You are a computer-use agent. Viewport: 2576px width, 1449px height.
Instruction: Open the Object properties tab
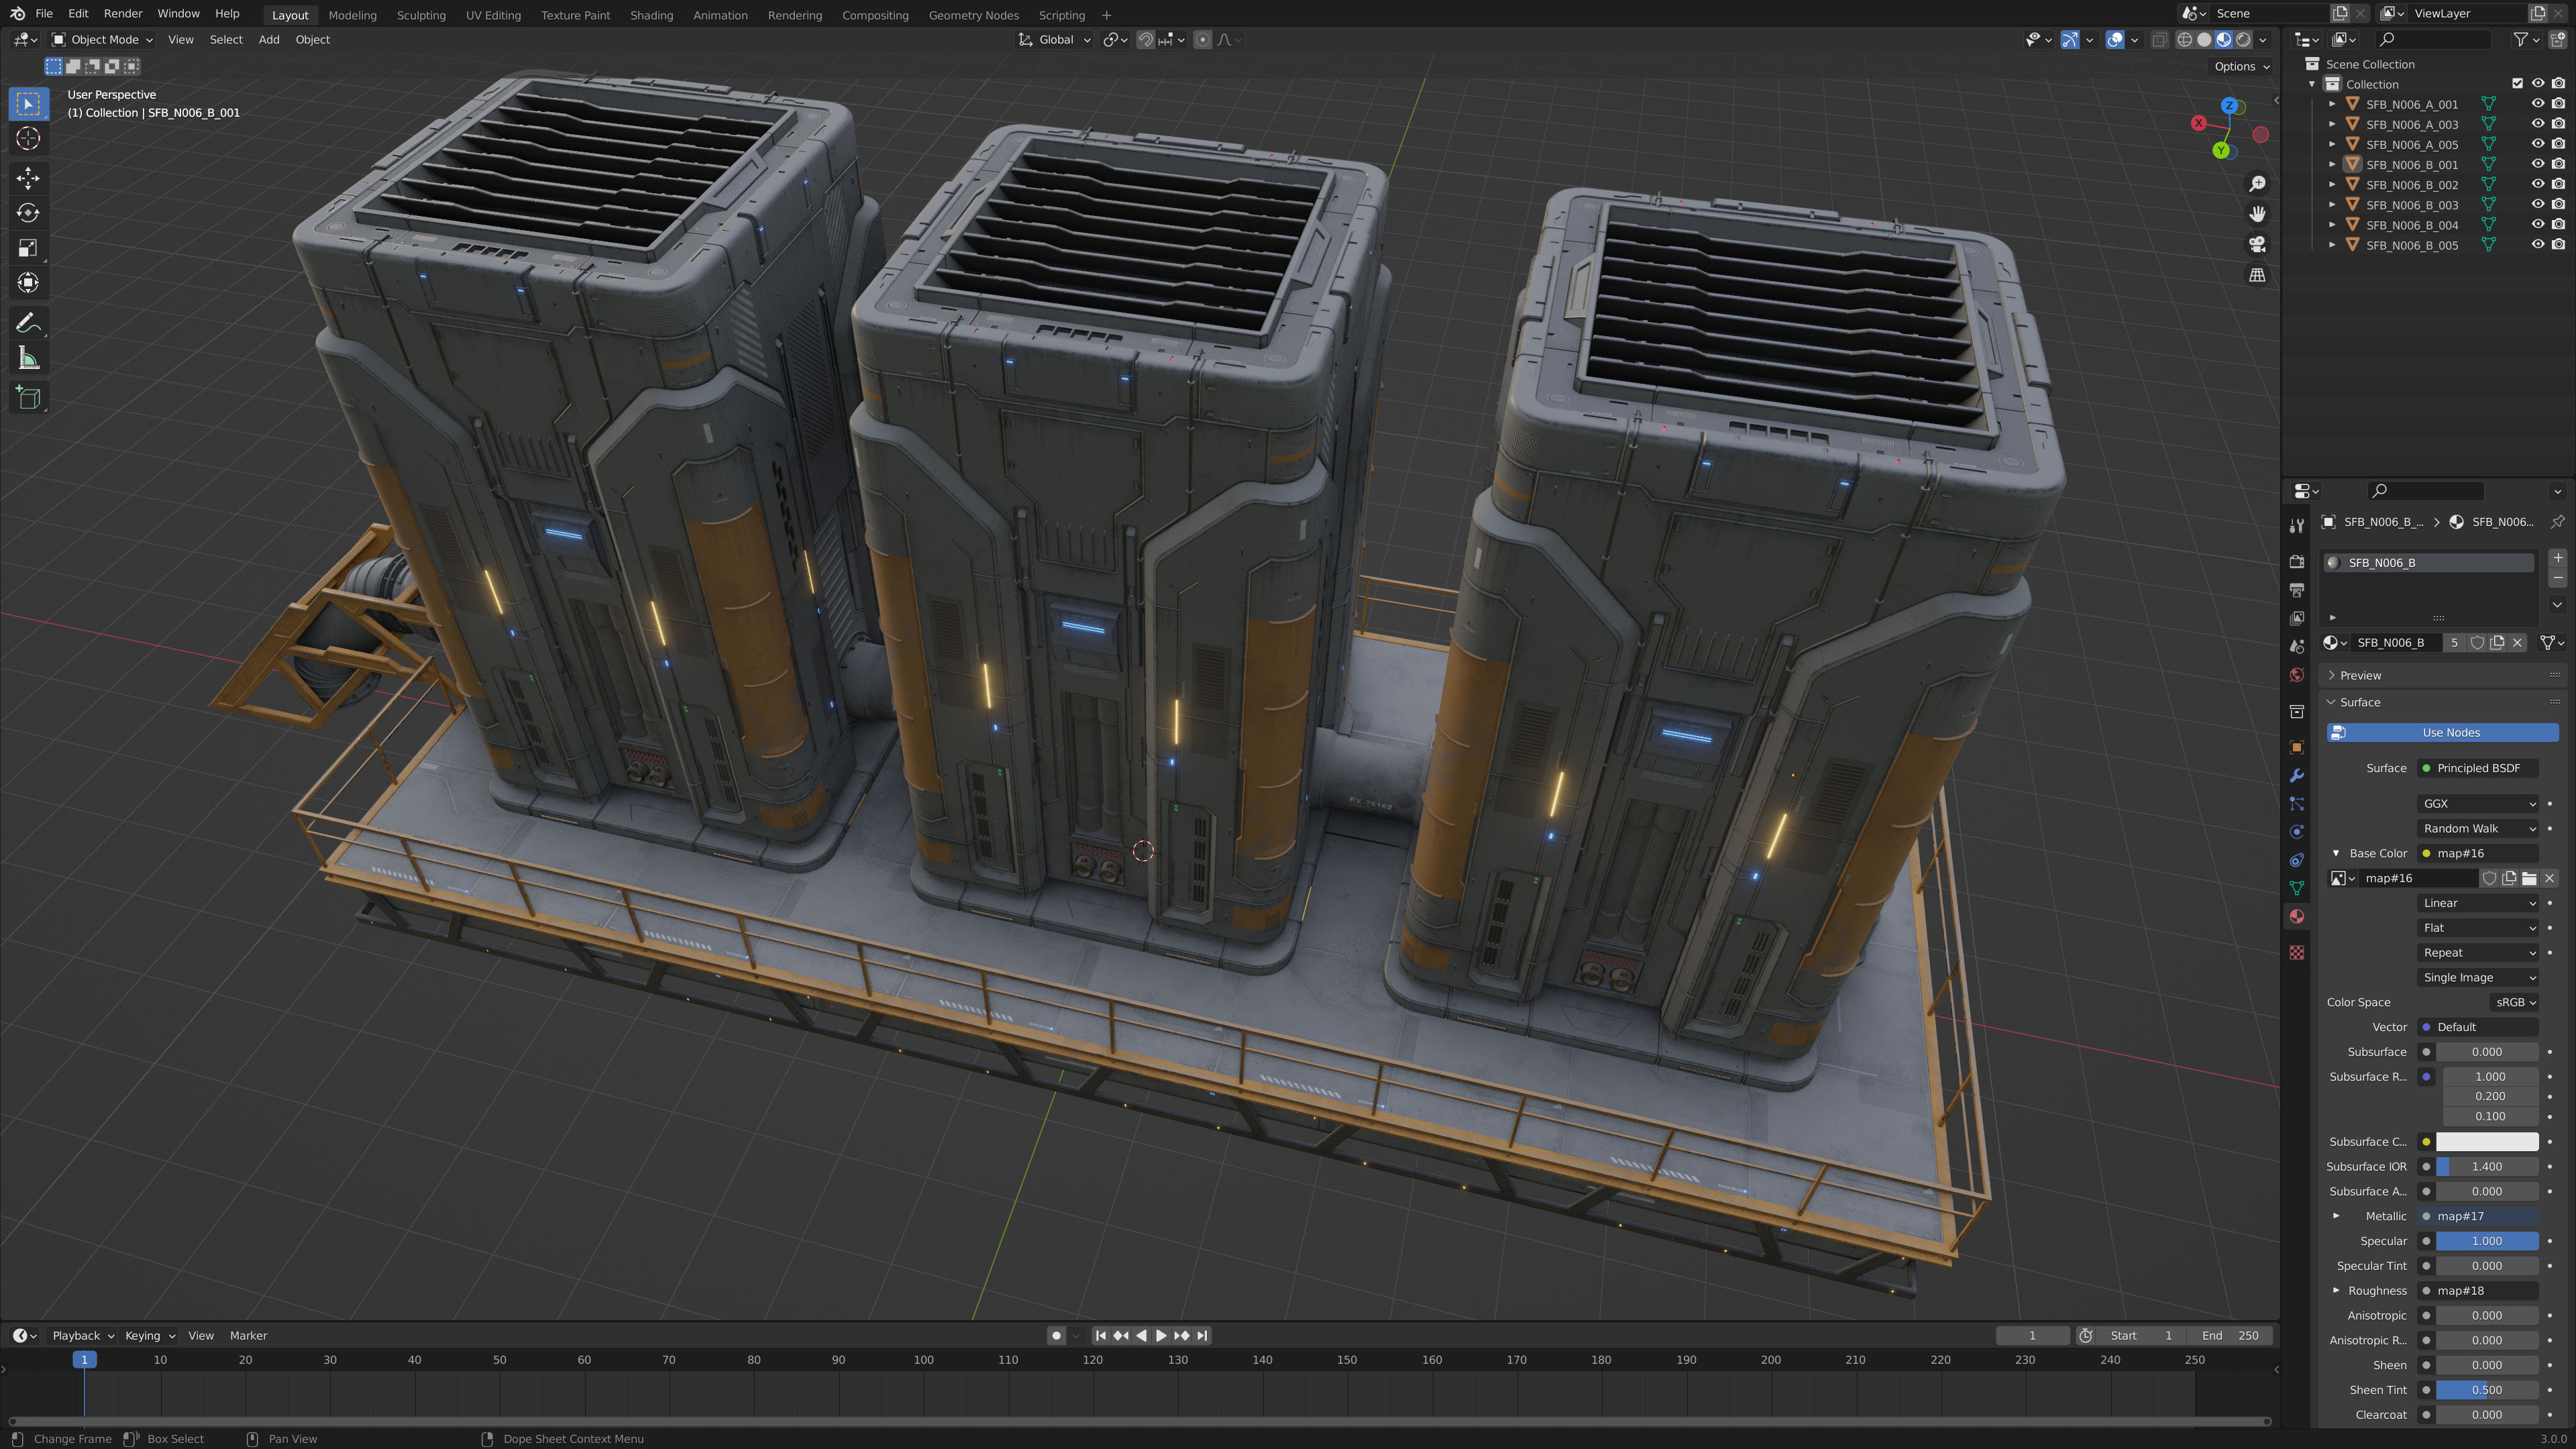pos(2297,747)
